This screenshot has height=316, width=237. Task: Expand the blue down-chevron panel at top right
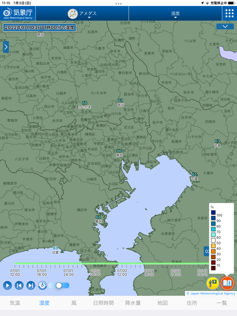[225, 26]
